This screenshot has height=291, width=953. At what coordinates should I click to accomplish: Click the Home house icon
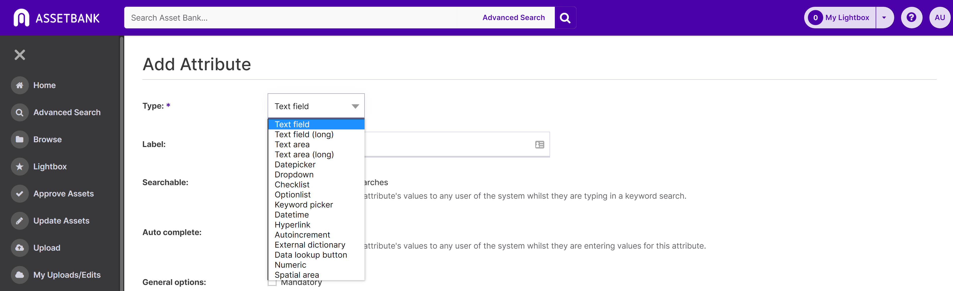20,85
